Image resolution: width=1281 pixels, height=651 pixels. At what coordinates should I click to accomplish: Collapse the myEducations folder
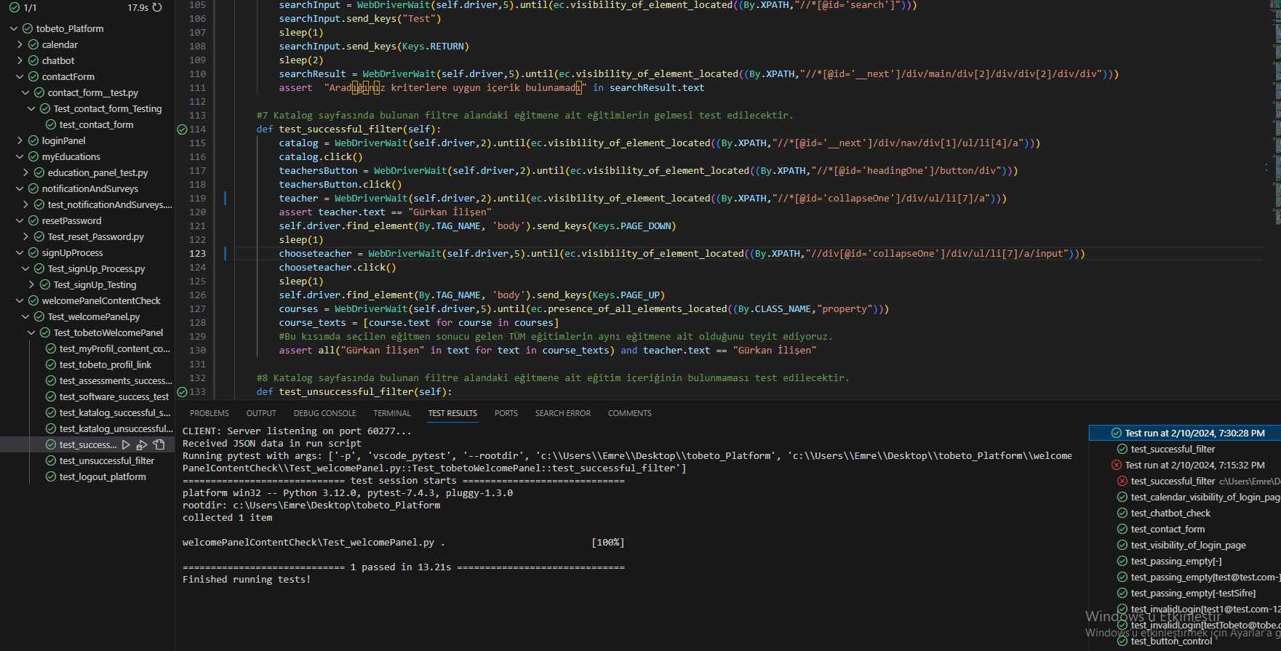(x=20, y=156)
